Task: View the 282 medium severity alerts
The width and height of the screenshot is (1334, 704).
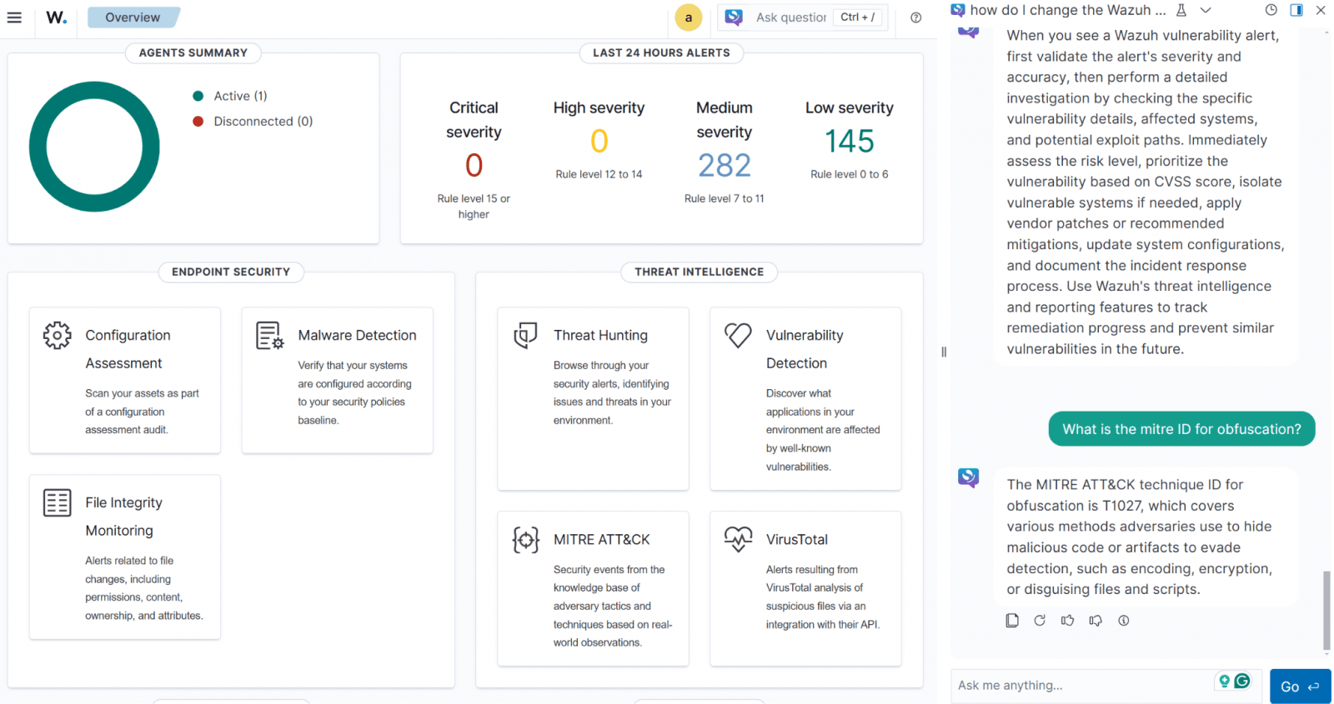Action: 724,166
